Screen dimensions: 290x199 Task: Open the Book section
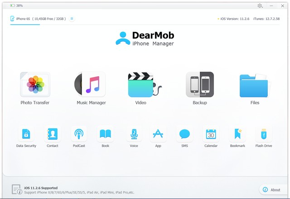coord(105,134)
